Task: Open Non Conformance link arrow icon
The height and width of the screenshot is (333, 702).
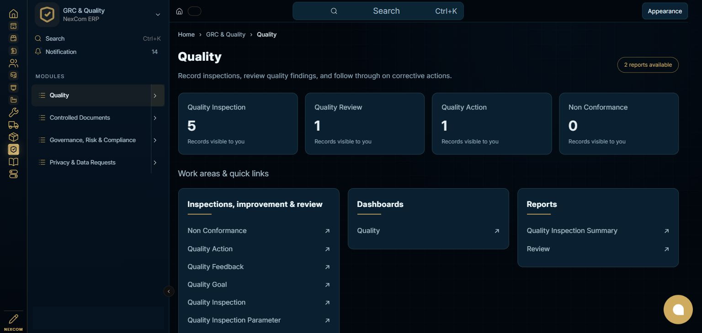Action: [x=327, y=231]
